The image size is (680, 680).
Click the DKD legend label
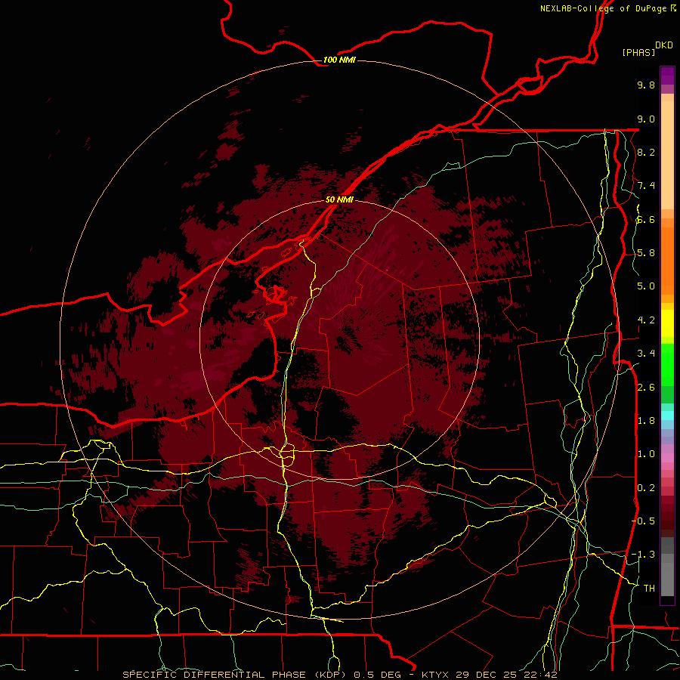pyautogui.click(x=664, y=45)
